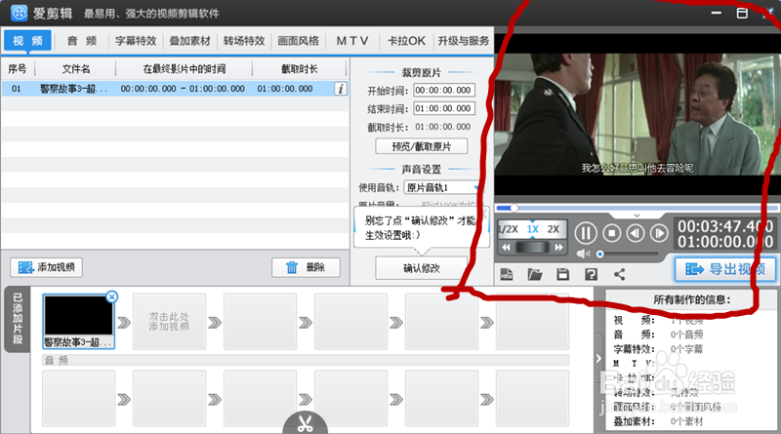Select video row 警察故事3 in the list
Viewport: 781px width, 434px height.
(x=175, y=89)
